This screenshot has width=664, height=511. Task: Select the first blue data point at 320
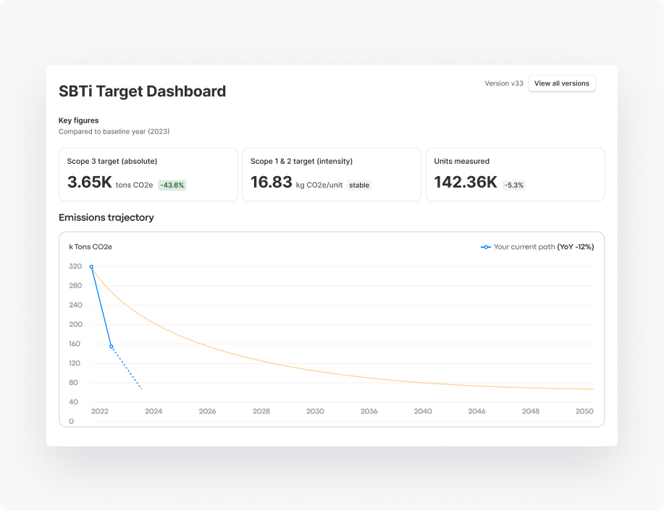click(x=91, y=267)
